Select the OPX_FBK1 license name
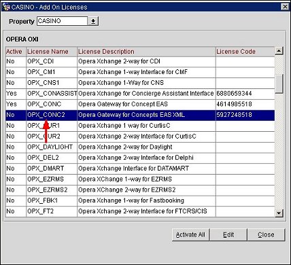Viewport: 291px width, 265px height. tap(43, 200)
